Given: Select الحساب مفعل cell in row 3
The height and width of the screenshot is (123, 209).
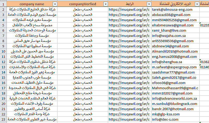Looking at the screenshot, I should tap(83, 15).
